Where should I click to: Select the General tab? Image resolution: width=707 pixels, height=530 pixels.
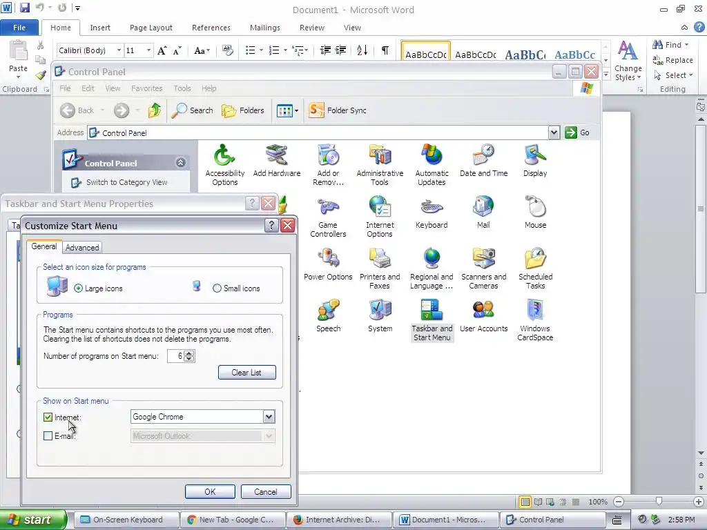coord(43,246)
